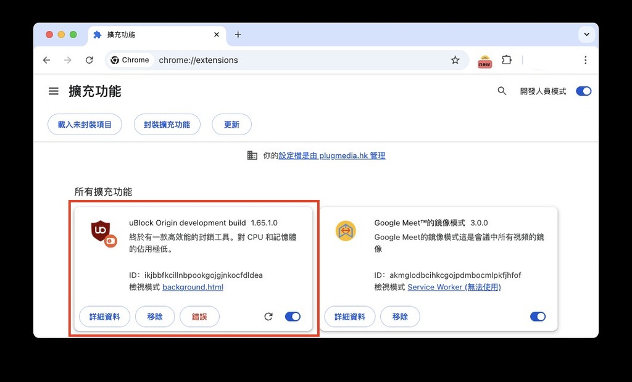Expand the tab search dropdown chevron

[586, 35]
